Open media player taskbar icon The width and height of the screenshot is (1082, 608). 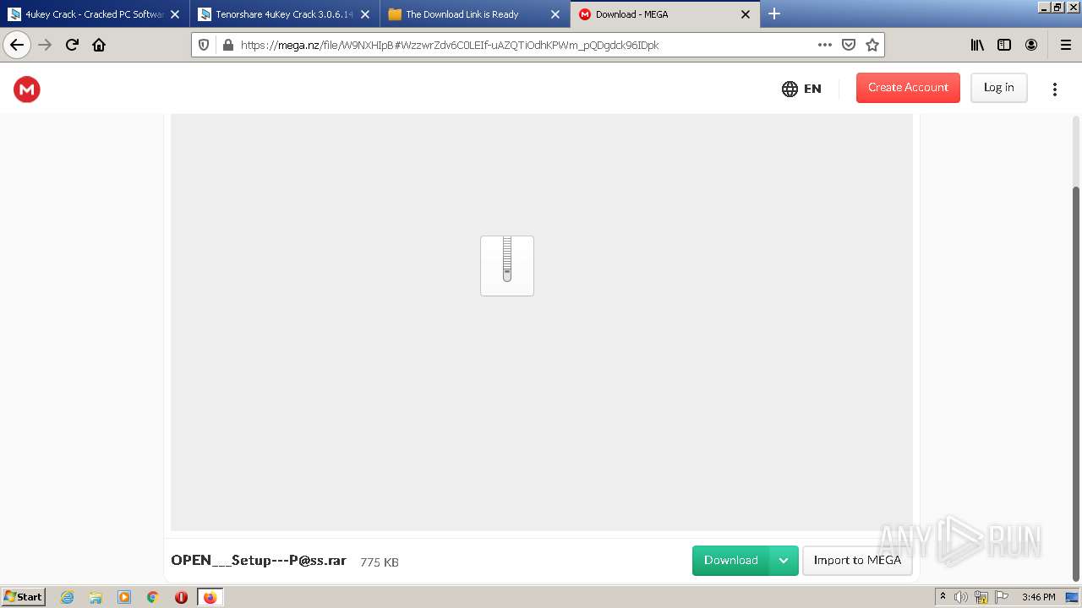124,597
